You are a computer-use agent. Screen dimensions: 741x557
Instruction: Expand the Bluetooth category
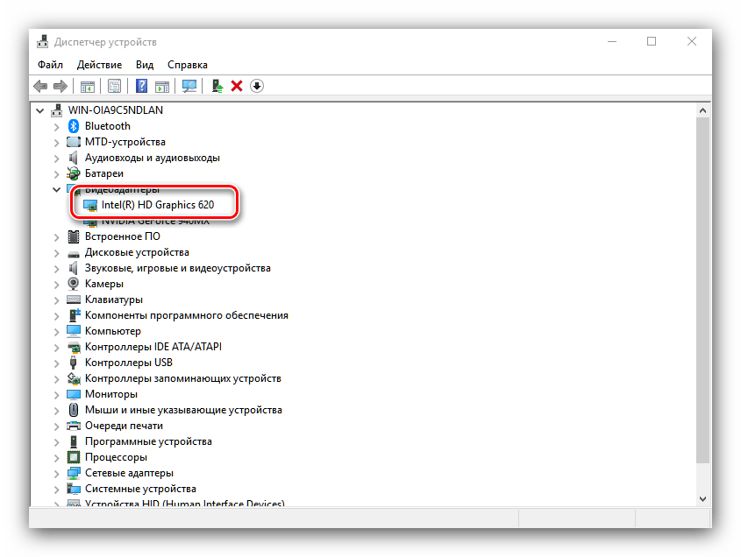57,126
